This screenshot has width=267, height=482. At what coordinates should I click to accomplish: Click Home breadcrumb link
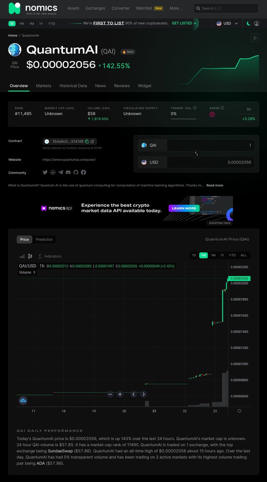pos(13,35)
